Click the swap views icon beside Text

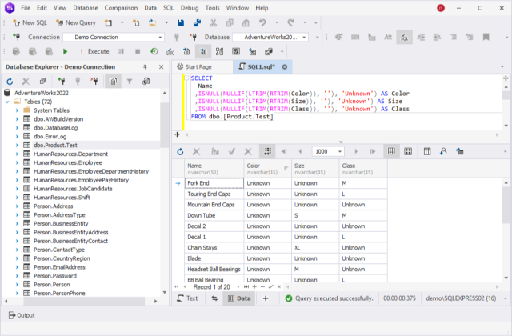point(214,298)
